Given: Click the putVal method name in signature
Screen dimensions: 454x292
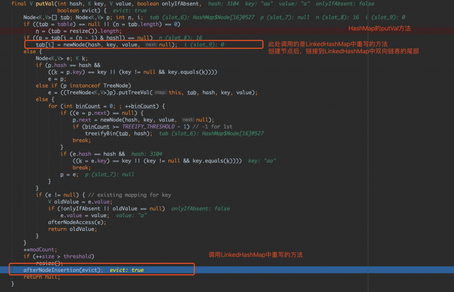Looking at the screenshot, I should pyautogui.click(x=44, y=4).
